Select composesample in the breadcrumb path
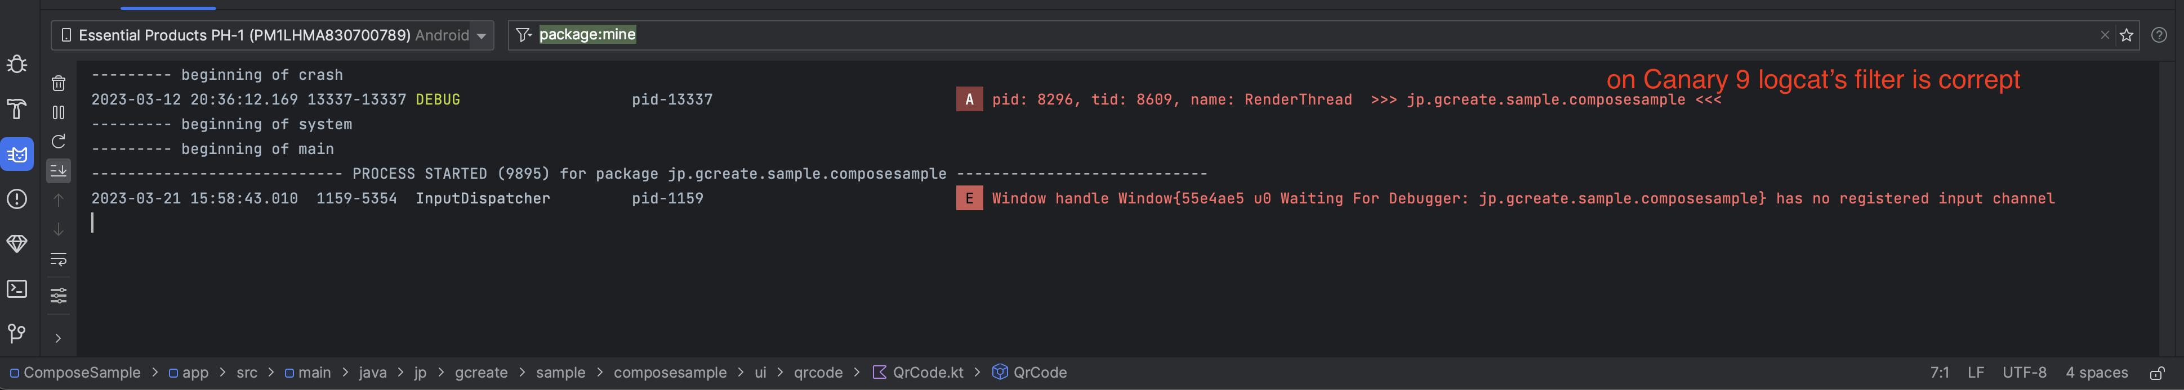Viewport: 2184px width, 390px height. 669,372
